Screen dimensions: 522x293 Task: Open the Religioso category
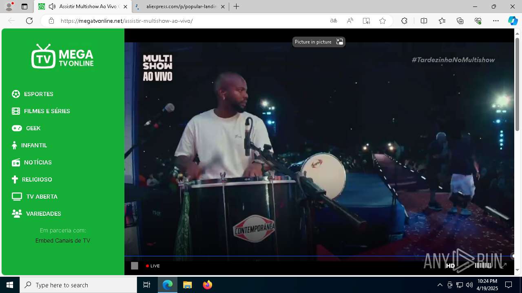pyautogui.click(x=32, y=179)
